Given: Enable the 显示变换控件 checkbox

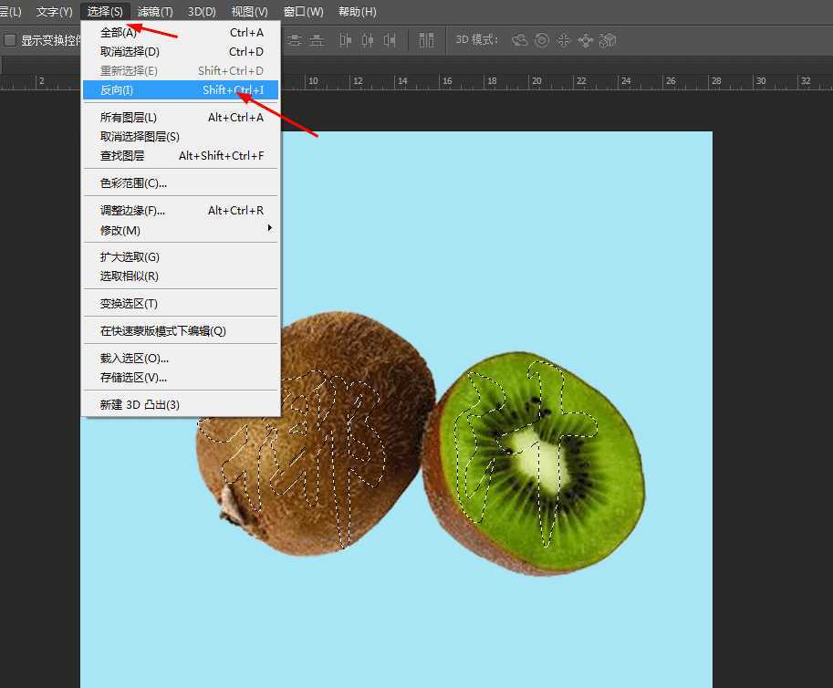Looking at the screenshot, I should (12, 40).
